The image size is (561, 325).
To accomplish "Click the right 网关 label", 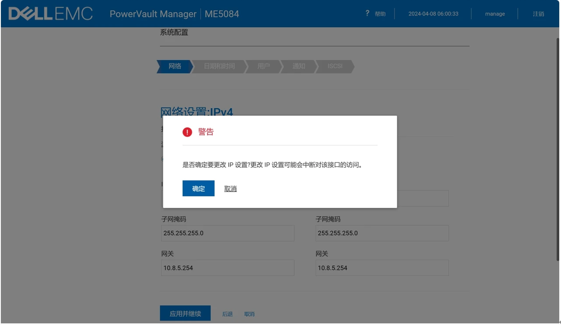I will click(321, 254).
